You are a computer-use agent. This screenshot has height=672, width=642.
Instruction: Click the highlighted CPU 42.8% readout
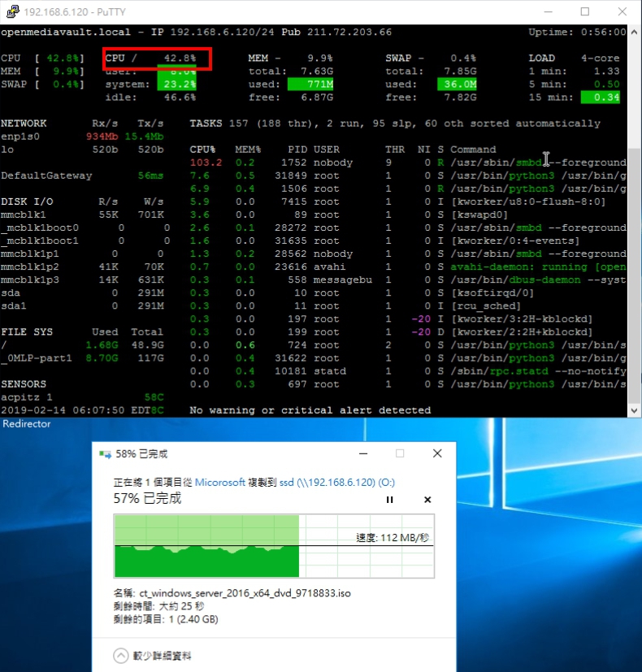tap(158, 59)
